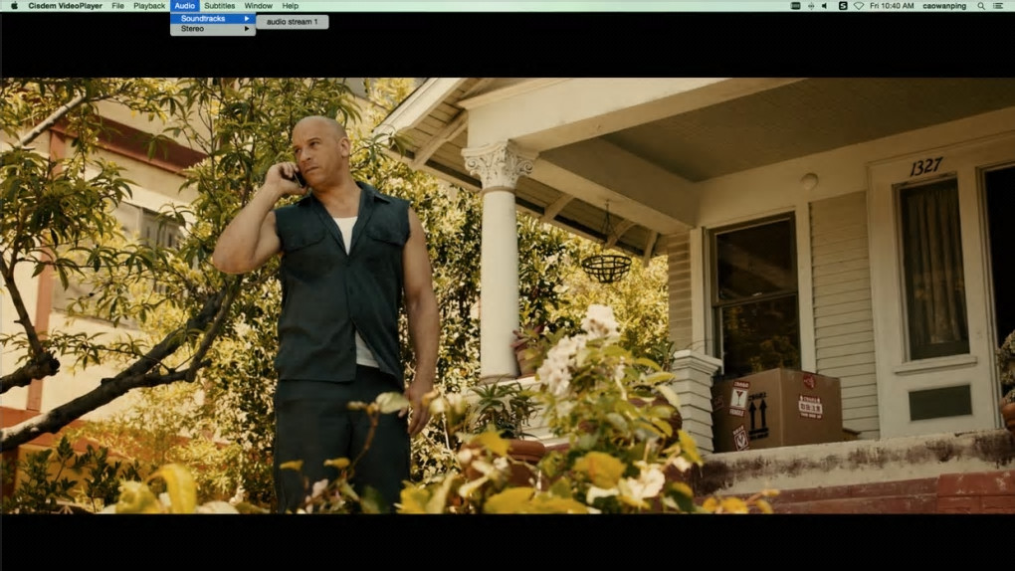This screenshot has height=571, width=1015.
Task: Click the Fri 10:40 AM clock
Action: pos(892,6)
